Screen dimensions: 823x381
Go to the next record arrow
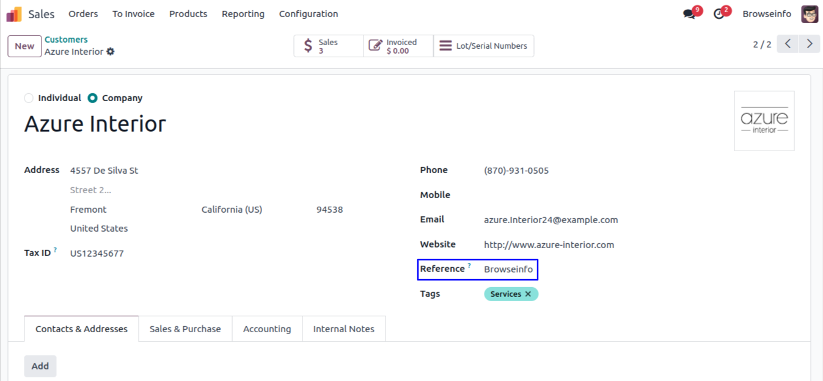810,44
